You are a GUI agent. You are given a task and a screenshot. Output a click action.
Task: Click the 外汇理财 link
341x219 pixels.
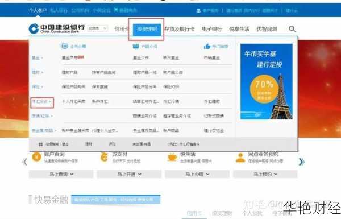tap(212, 101)
